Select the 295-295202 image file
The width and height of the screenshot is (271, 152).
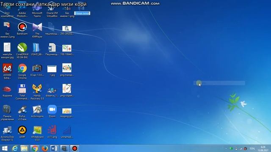tap(67, 30)
